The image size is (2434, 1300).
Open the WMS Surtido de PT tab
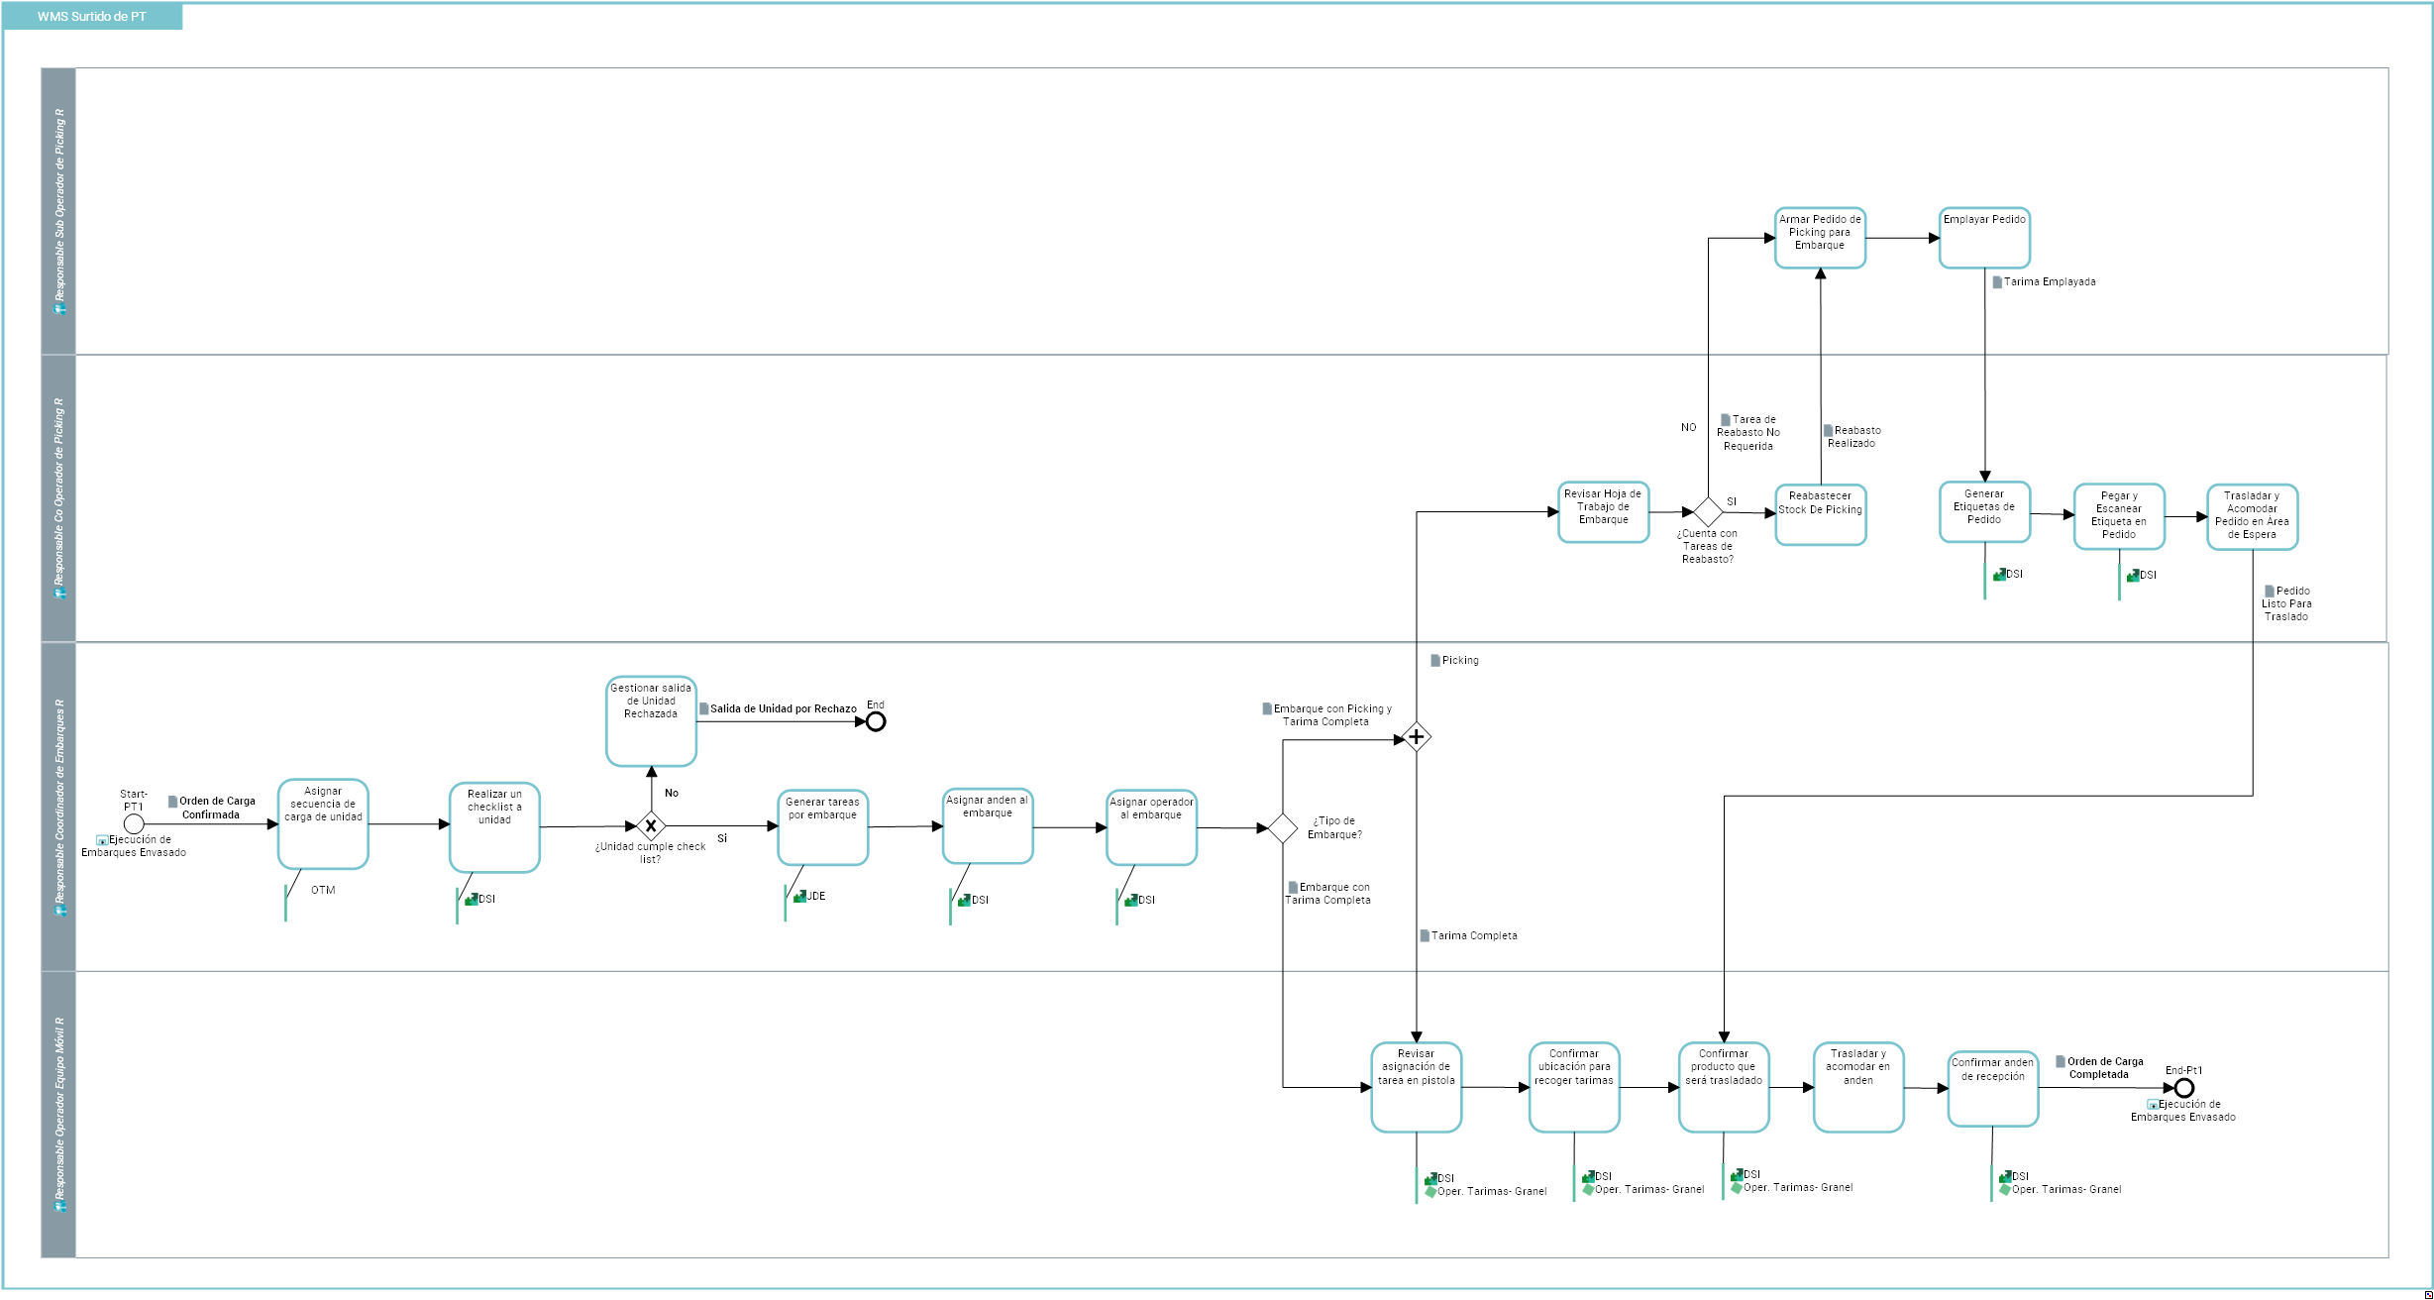coord(92,17)
